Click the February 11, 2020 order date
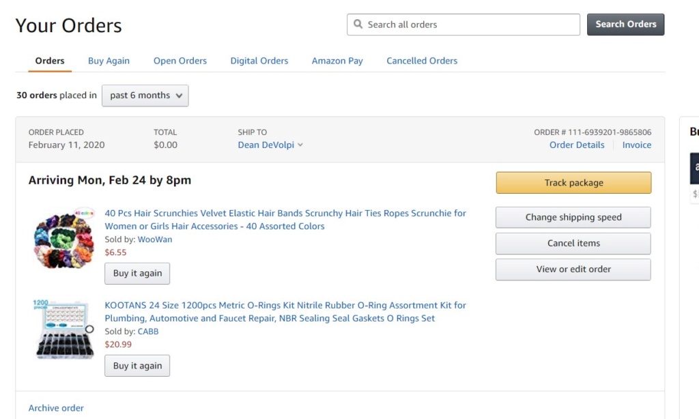 [x=66, y=145]
